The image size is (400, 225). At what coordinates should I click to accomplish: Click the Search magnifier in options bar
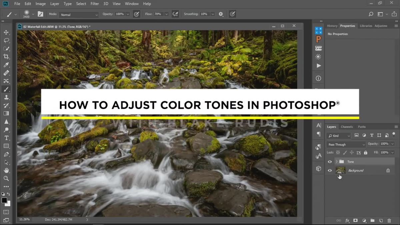(371, 14)
